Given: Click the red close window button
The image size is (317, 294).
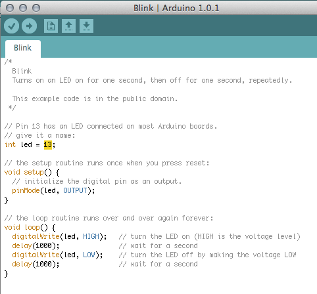Looking at the screenshot, I should pos(10,8).
